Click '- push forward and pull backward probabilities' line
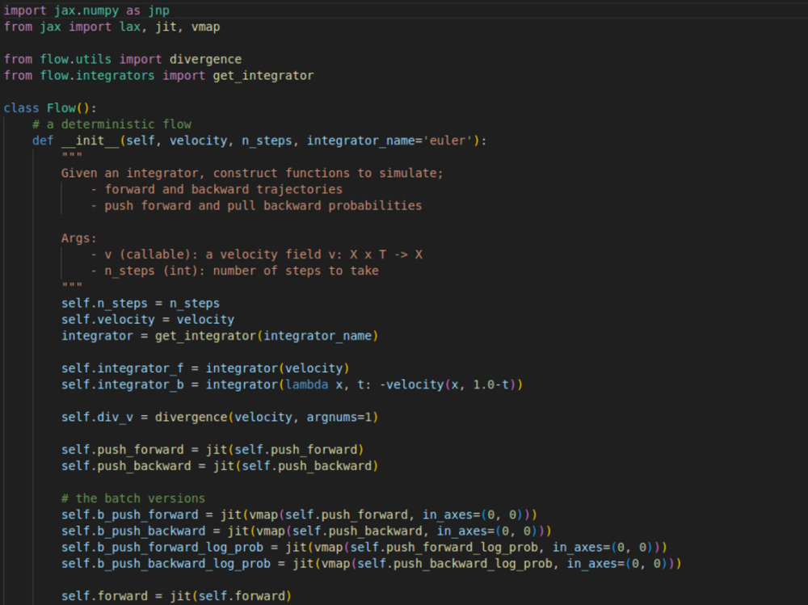This screenshot has width=808, height=605. pos(256,206)
